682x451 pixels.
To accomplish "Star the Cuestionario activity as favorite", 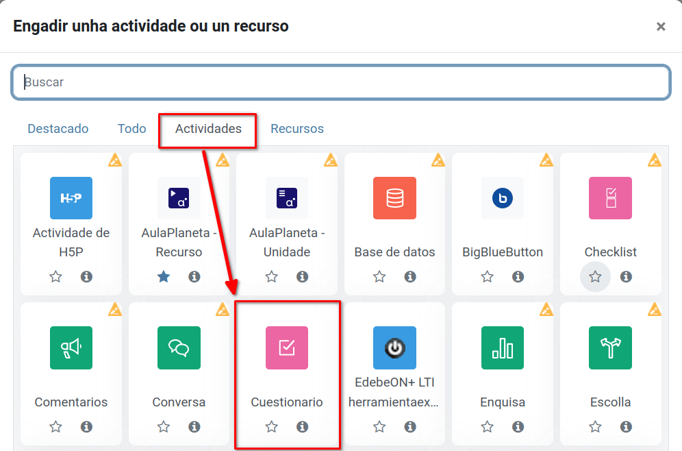I will (x=272, y=426).
